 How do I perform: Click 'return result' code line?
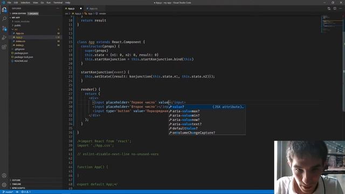pos(93,20)
